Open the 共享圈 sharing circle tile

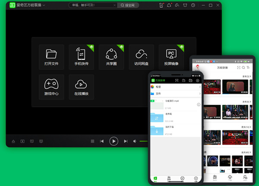pyautogui.click(x=111, y=57)
